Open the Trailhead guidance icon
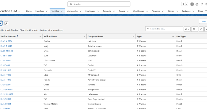The height and width of the screenshot is (109, 207). click(197, 4)
